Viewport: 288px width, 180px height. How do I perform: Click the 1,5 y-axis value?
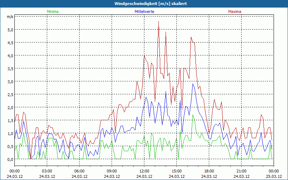coord(10,121)
